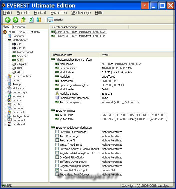Click the Informationsliste column header
Image resolution: width=176 pixels, height=189 pixels.
click(75, 55)
